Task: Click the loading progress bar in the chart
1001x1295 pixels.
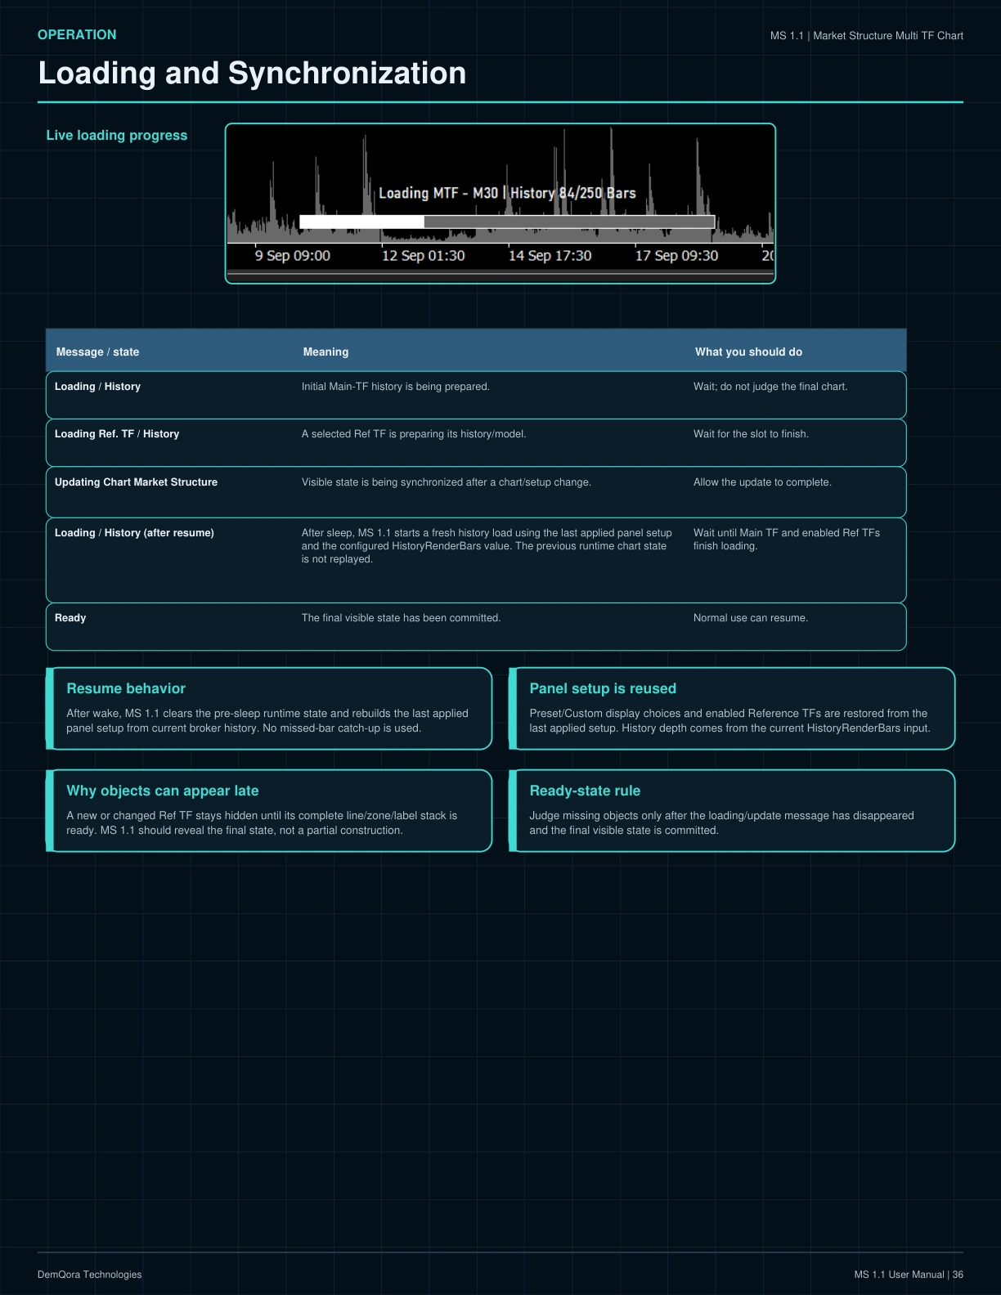Action: (507, 222)
